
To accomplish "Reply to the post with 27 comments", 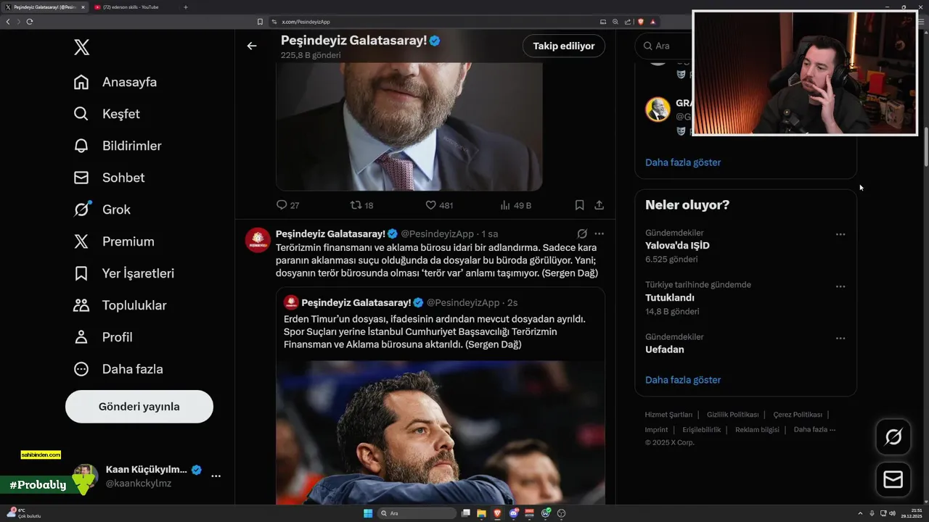I will point(287,205).
